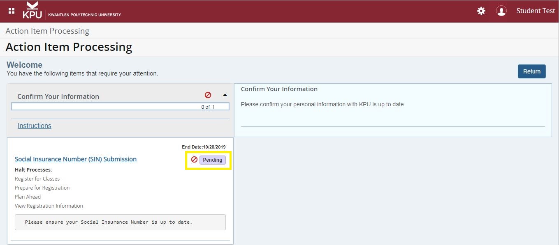The image size is (559, 245).
Task: Click the 0 of 1 progress bar
Action: [120, 107]
